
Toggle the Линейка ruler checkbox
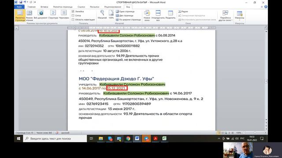[73, 11]
